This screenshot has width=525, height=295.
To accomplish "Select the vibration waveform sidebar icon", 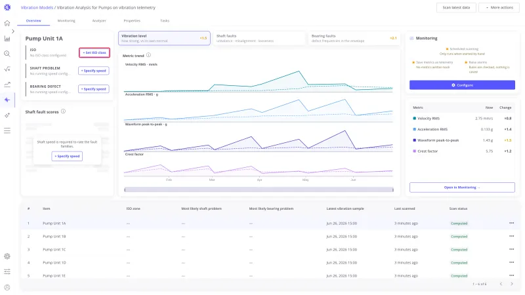I will coord(7,100).
